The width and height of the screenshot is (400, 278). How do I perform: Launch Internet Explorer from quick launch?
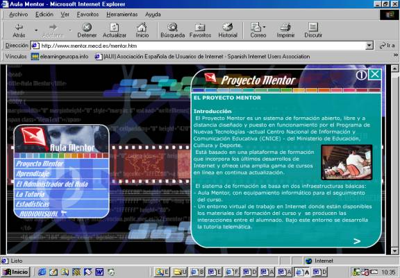coord(42,272)
